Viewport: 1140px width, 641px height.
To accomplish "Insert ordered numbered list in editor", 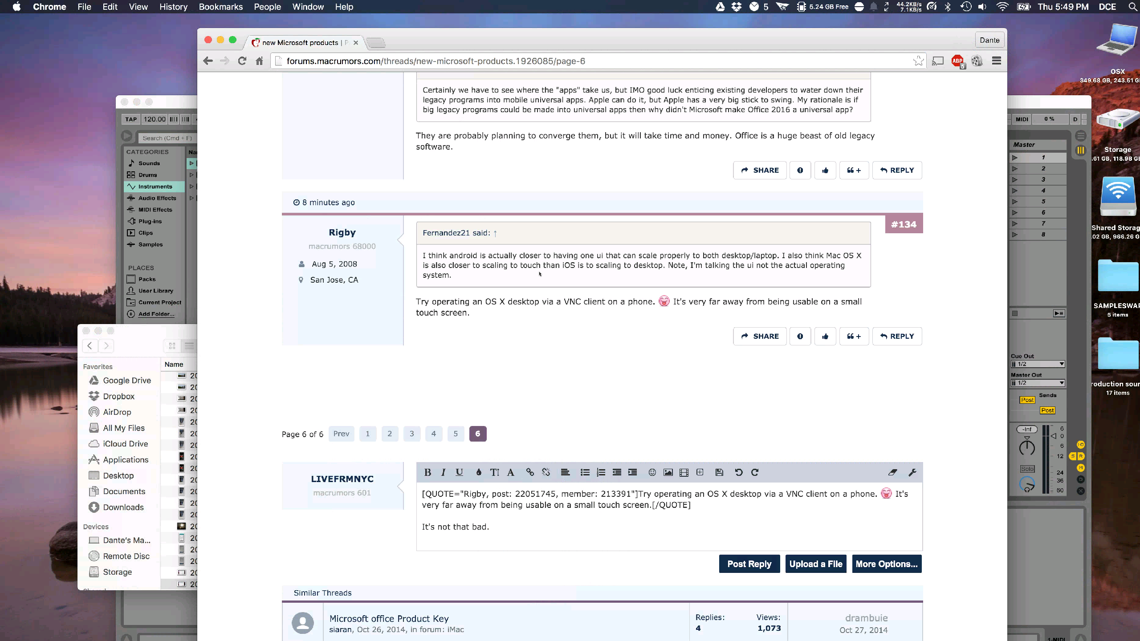I will tap(601, 472).
